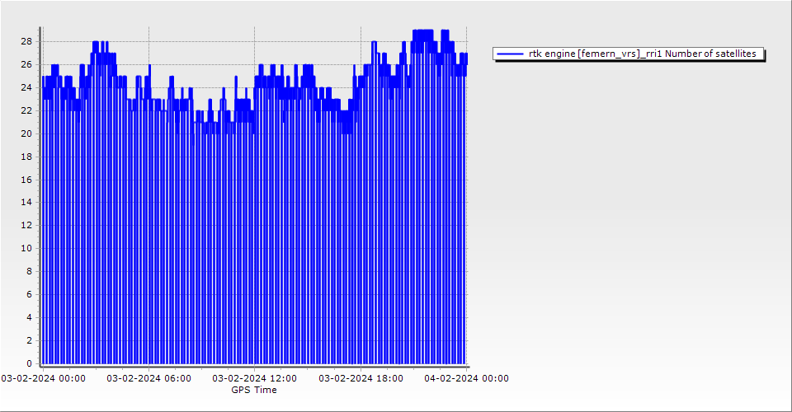The image size is (792, 412).
Task: Pick the '03-02-2024 18:00' time axis label
Action: point(361,378)
